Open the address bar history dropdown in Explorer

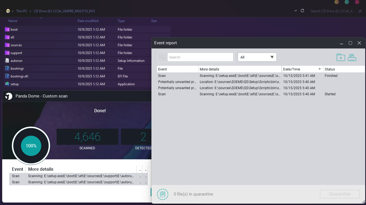[296, 11]
